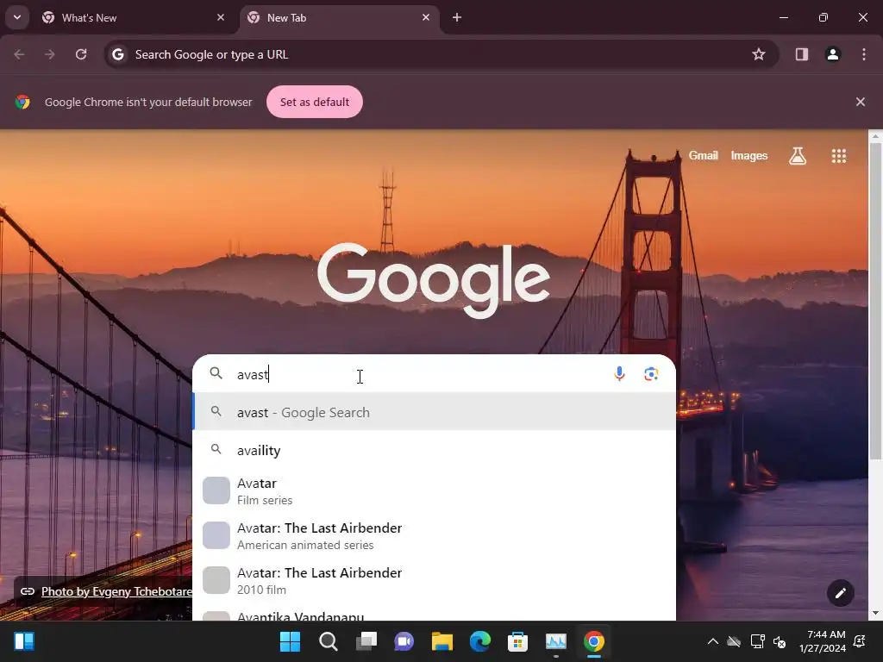Screen dimensions: 883x662
Task: Open the Chrome three-dot menu
Action: pos(864,54)
